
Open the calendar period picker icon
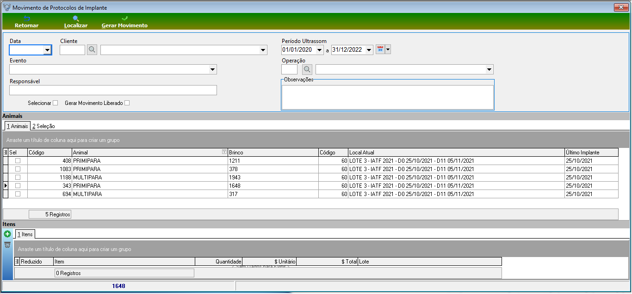click(x=380, y=49)
